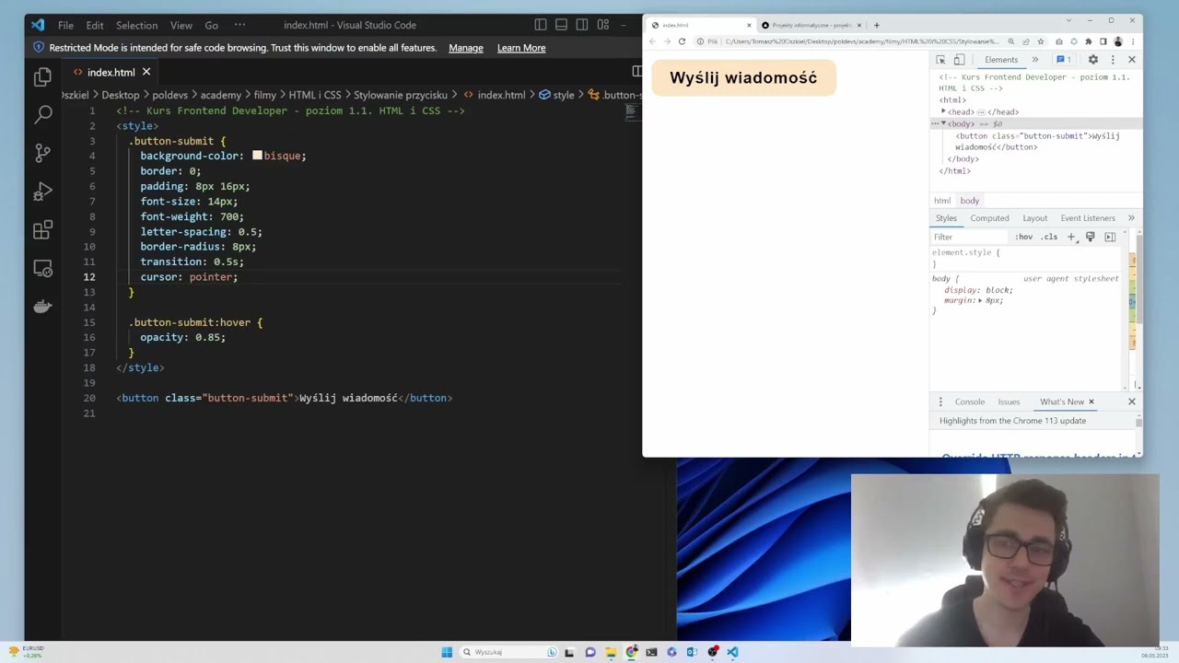Open the File menu
The height and width of the screenshot is (663, 1179).
(x=65, y=25)
